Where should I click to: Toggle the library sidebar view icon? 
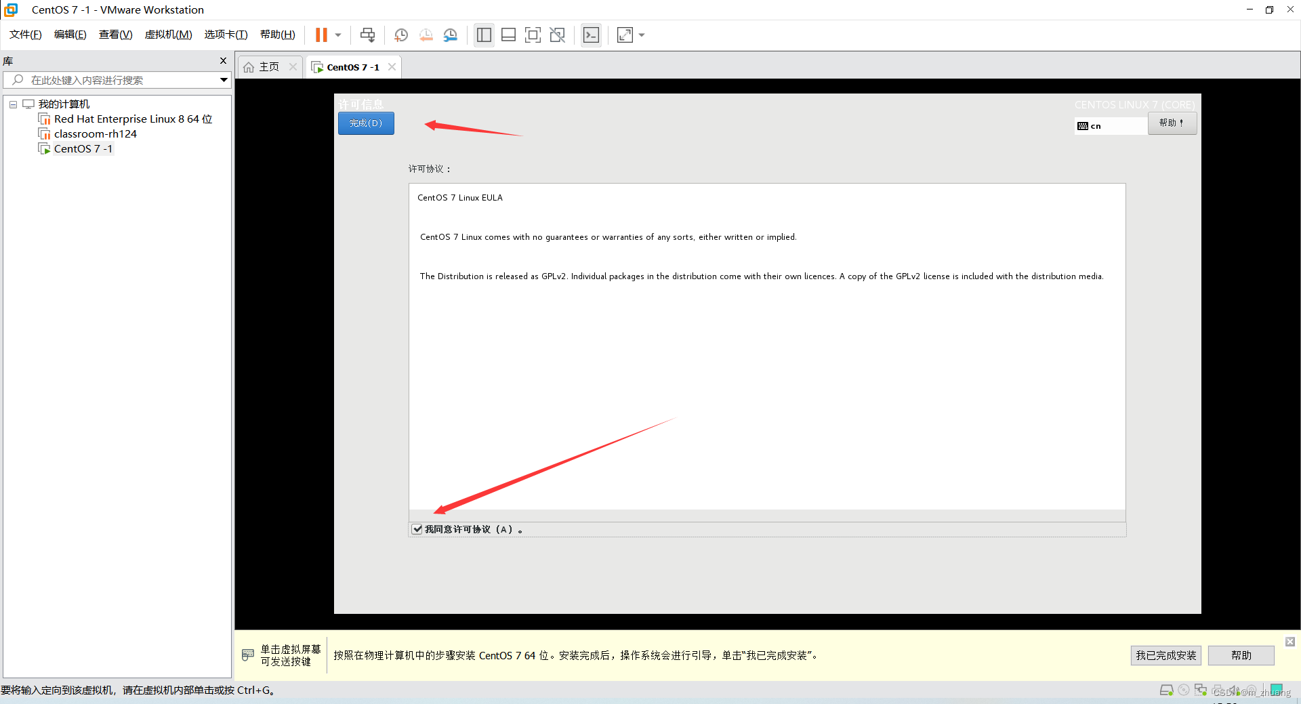click(x=484, y=35)
